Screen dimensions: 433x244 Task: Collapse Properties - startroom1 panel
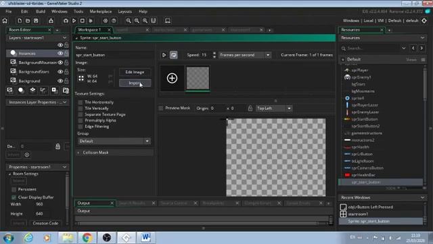pyautogui.click(x=64, y=167)
